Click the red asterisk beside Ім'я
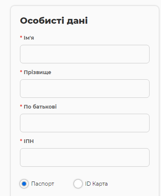The width and height of the screenshot is (161, 196). click(21, 37)
